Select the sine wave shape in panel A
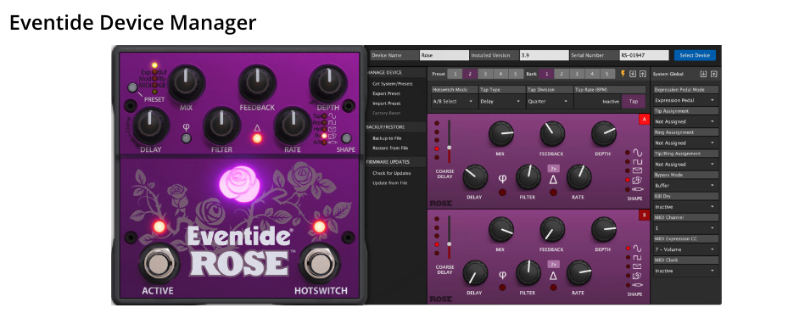Viewport: 788px width, 319px height. tap(637, 152)
